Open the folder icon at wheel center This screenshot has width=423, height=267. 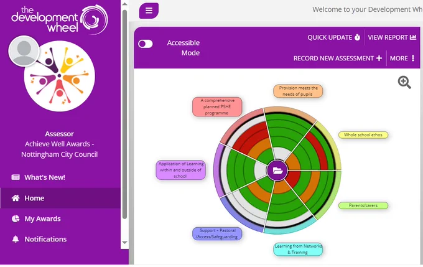click(x=277, y=171)
